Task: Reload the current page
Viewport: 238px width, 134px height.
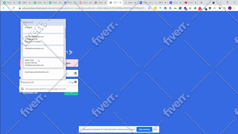Action: (x=14, y=8)
